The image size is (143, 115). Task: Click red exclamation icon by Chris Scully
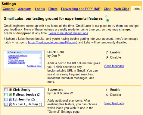[x=10, y=90]
